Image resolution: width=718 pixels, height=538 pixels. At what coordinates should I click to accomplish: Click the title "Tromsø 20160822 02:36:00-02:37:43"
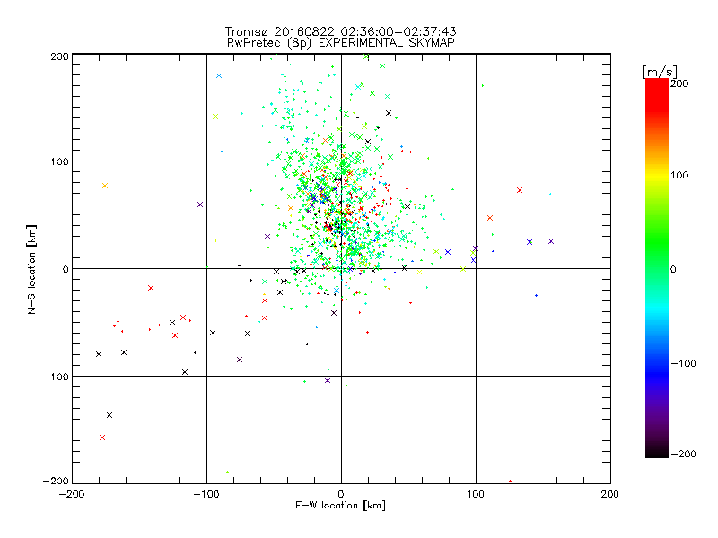340,31
